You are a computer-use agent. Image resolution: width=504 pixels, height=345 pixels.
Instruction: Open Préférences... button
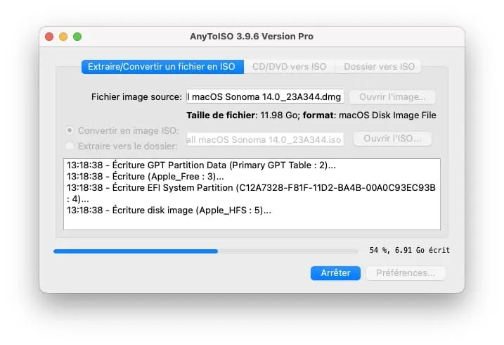[406, 273]
